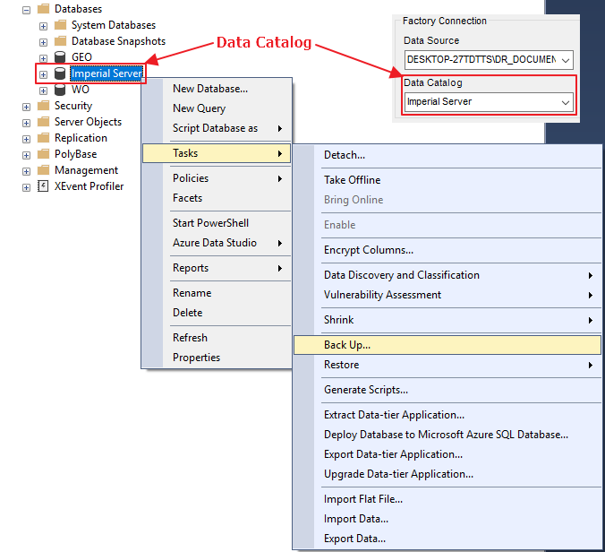
Task: Select New Database... from context menu
Action: tap(217, 89)
